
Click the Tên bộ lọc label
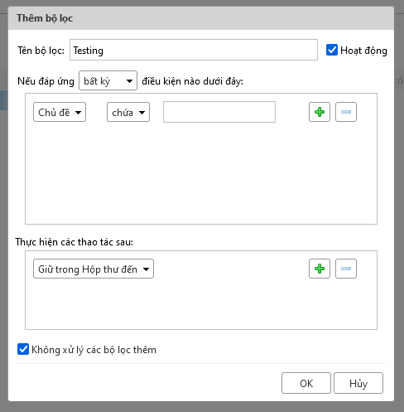click(x=41, y=51)
